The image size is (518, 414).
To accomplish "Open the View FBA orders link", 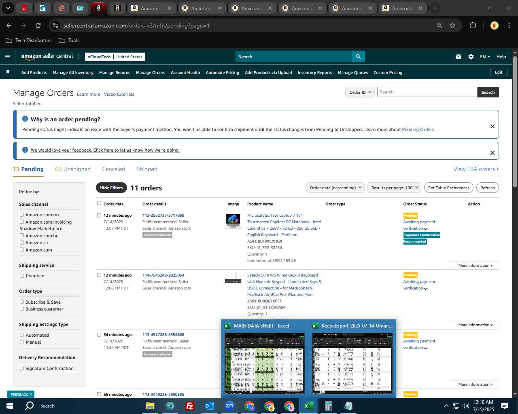I will [476, 169].
